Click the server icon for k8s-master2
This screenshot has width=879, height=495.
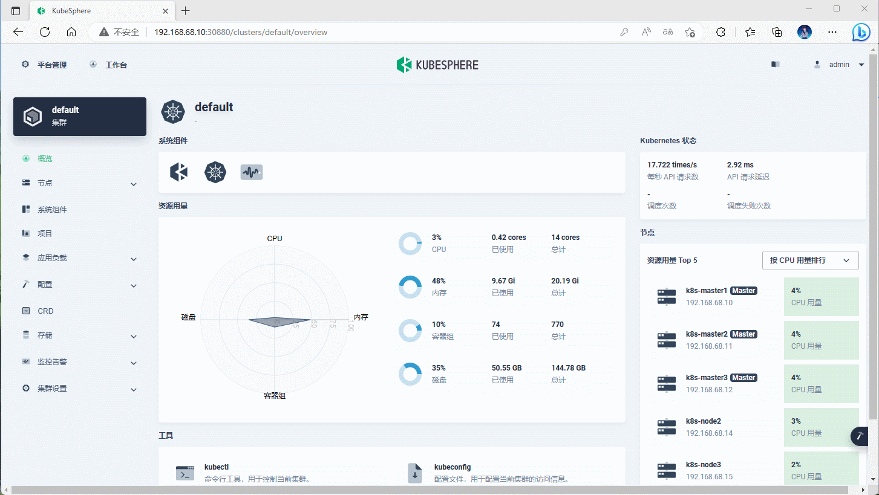coord(667,340)
